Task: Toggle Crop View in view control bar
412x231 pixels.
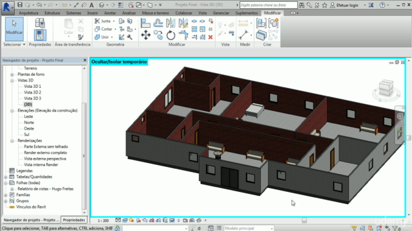Action: click(x=152, y=221)
